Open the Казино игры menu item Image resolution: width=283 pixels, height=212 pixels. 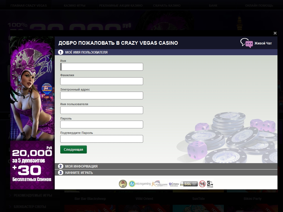click(x=75, y=6)
